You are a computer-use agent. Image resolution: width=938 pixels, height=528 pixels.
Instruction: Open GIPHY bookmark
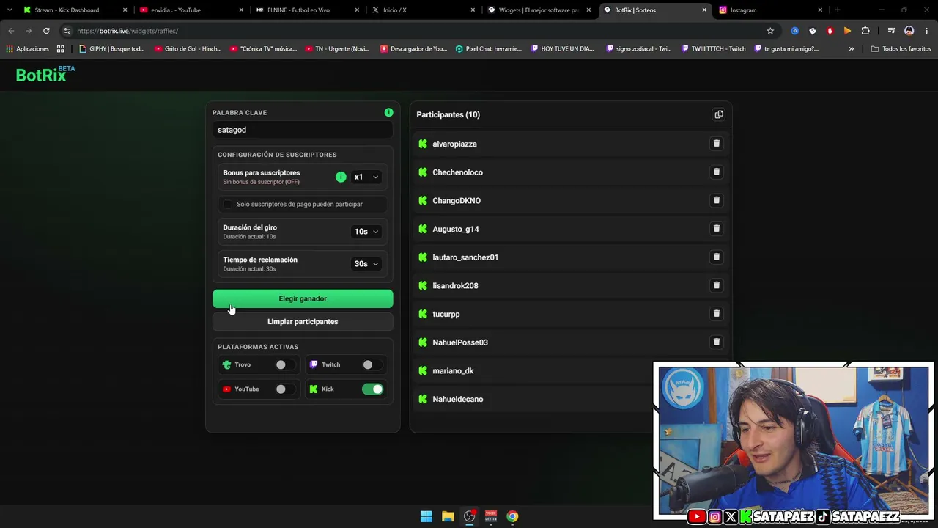point(111,49)
